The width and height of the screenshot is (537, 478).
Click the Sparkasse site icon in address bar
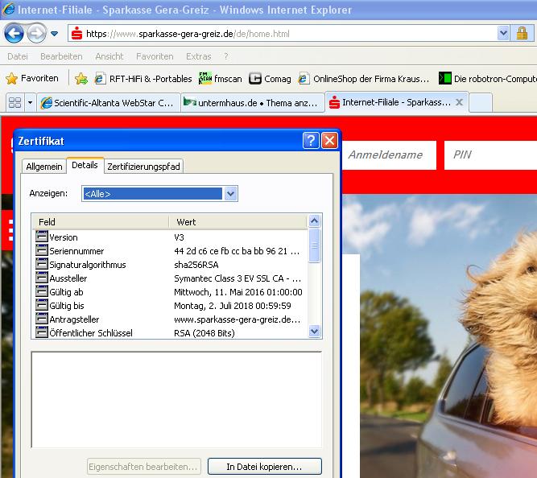(76, 34)
